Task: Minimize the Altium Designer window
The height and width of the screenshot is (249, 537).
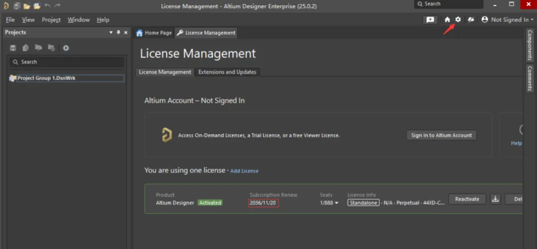Action: pos(496,4)
